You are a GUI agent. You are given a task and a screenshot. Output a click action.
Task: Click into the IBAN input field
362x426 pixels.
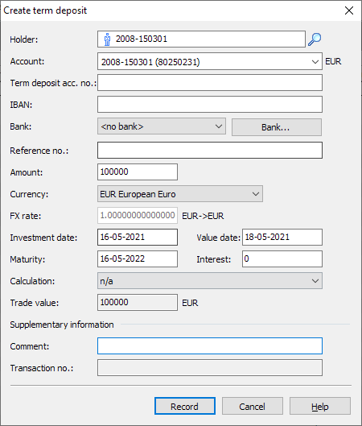coord(210,105)
